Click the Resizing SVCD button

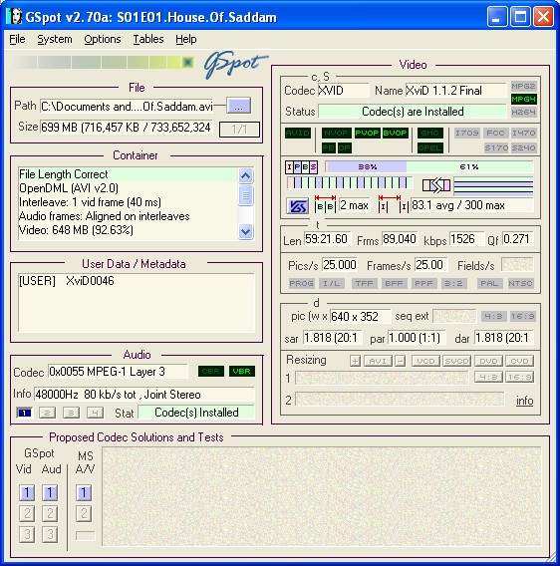(457, 361)
